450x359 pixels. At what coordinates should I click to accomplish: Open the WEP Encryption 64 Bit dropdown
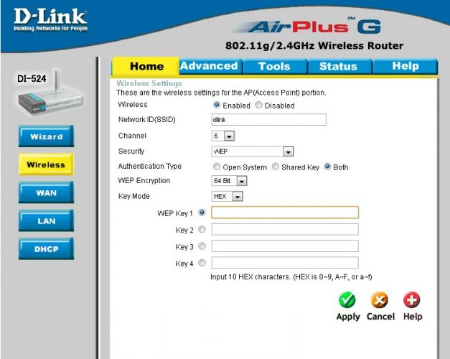(229, 181)
